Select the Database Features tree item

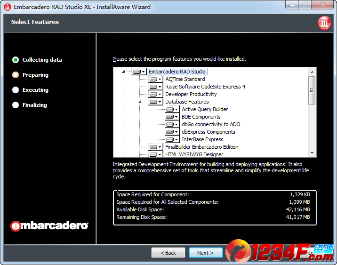tap(187, 102)
